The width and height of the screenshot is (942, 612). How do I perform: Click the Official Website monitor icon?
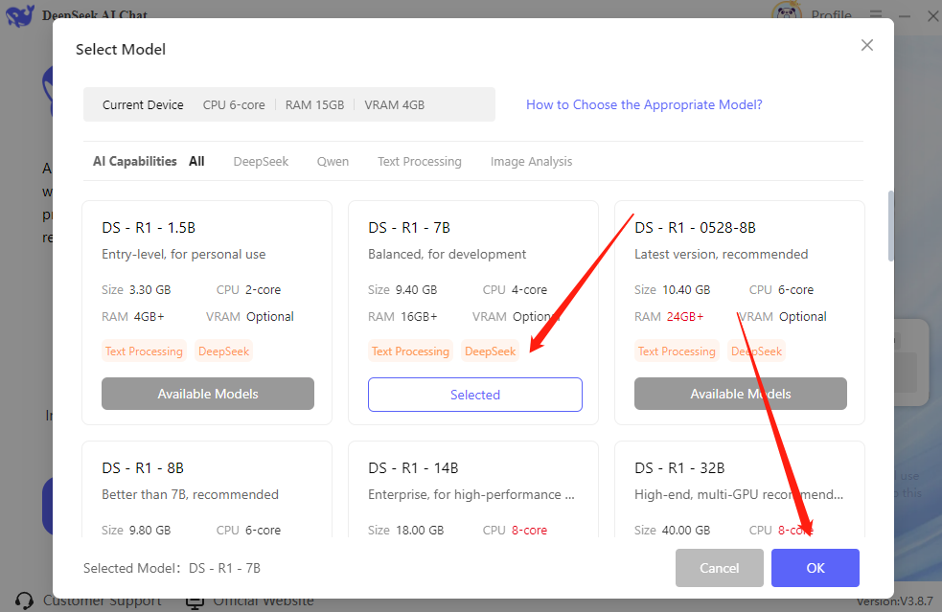click(195, 601)
